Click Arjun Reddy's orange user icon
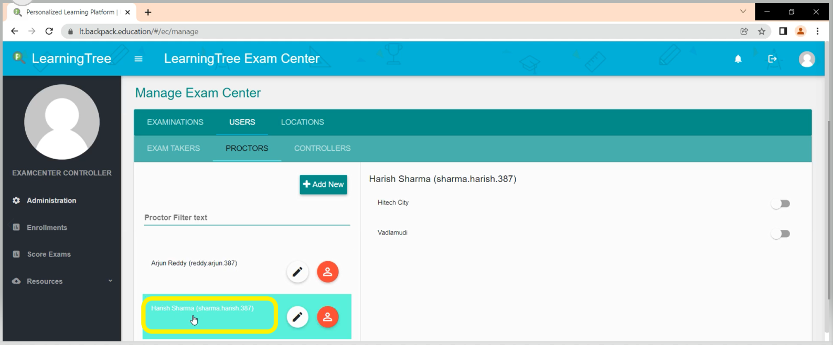The width and height of the screenshot is (833, 345). coord(327,272)
